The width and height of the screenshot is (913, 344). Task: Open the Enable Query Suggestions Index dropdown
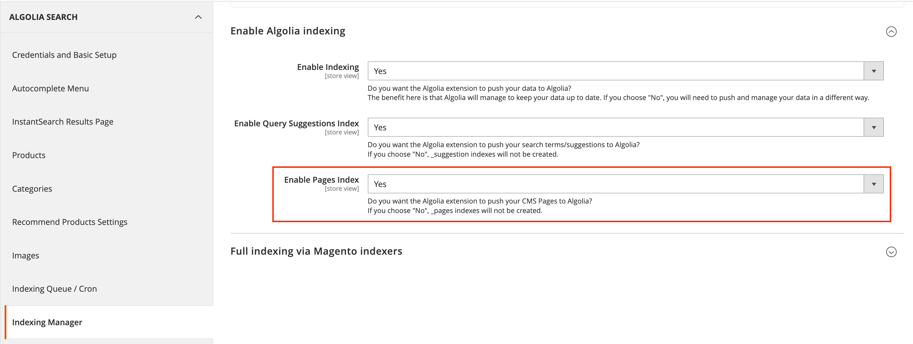coord(874,127)
